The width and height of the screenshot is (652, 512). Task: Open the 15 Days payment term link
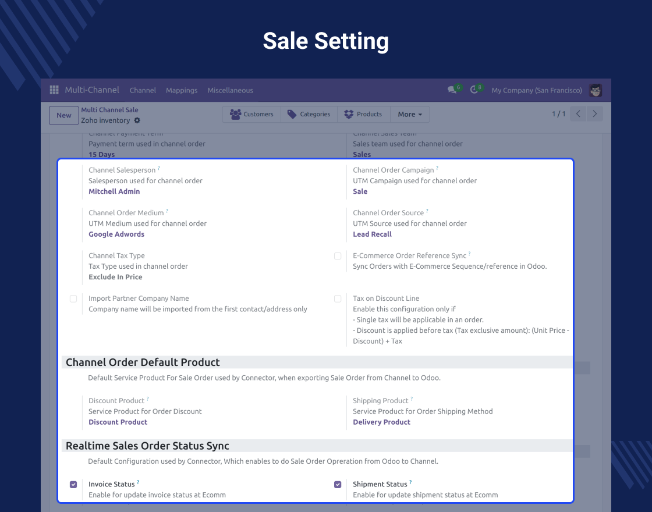[x=101, y=154]
